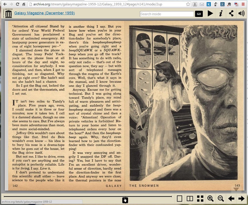
Task: Start autoplay with the play icon
Action: click(x=210, y=14)
